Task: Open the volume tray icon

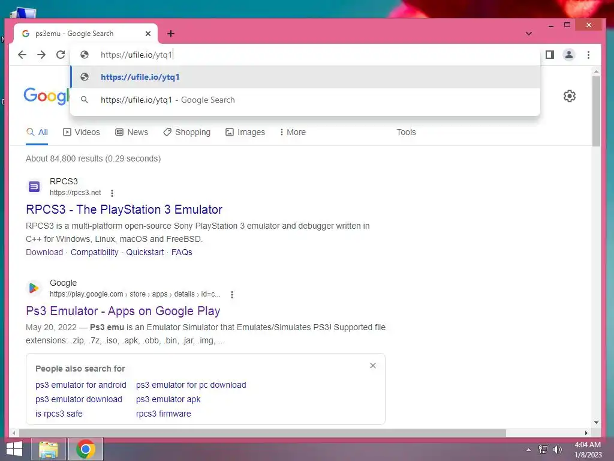Action: 557,450
